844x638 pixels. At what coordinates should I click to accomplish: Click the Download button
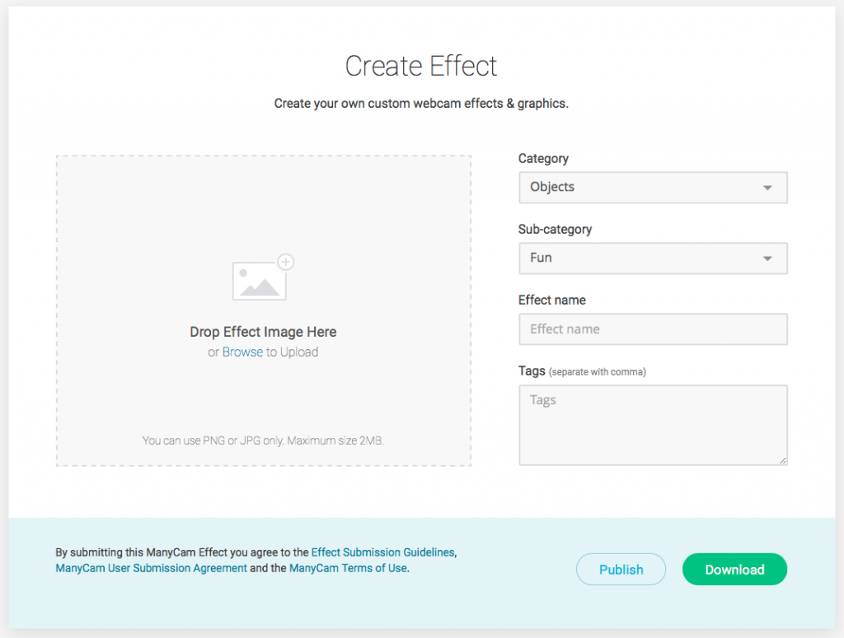[x=734, y=569]
